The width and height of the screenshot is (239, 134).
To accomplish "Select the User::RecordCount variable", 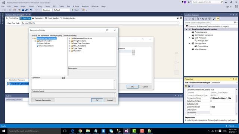I will click(46, 46).
